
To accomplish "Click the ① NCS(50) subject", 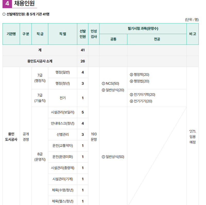I will click(110, 84).
